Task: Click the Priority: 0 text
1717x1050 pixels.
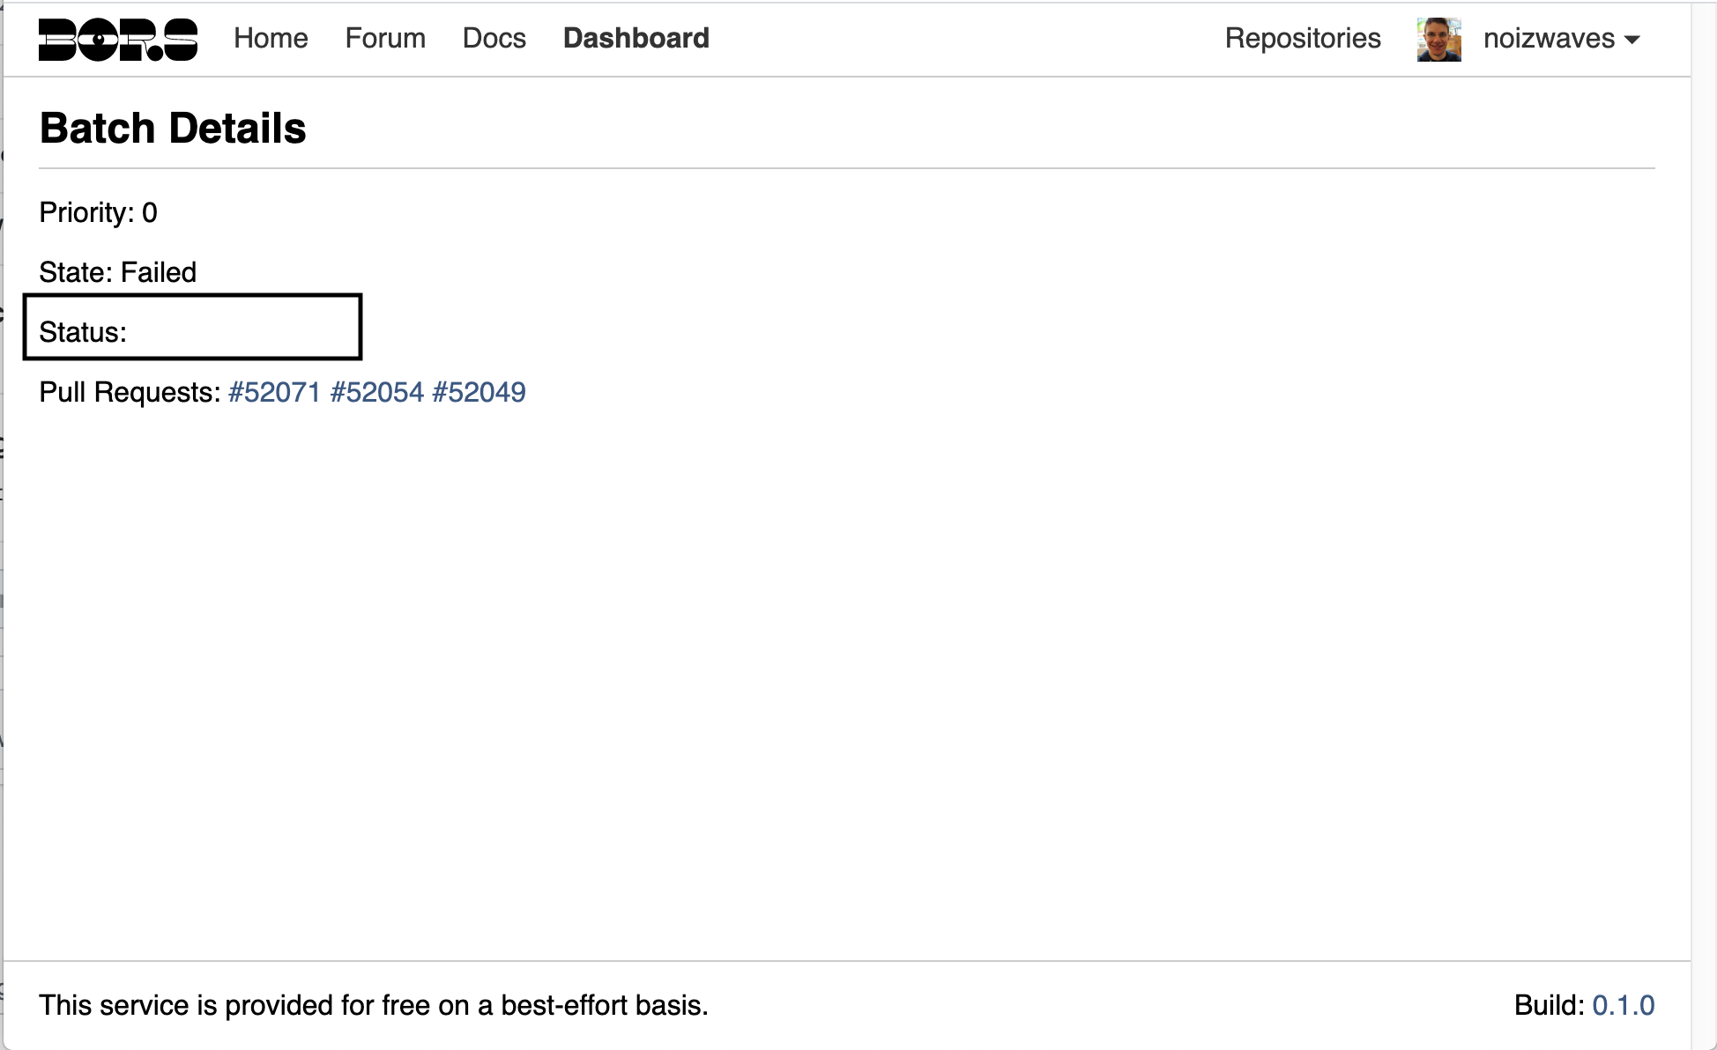Action: pos(98,212)
